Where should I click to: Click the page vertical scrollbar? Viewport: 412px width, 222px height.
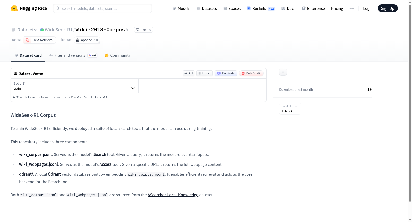coord(410,103)
